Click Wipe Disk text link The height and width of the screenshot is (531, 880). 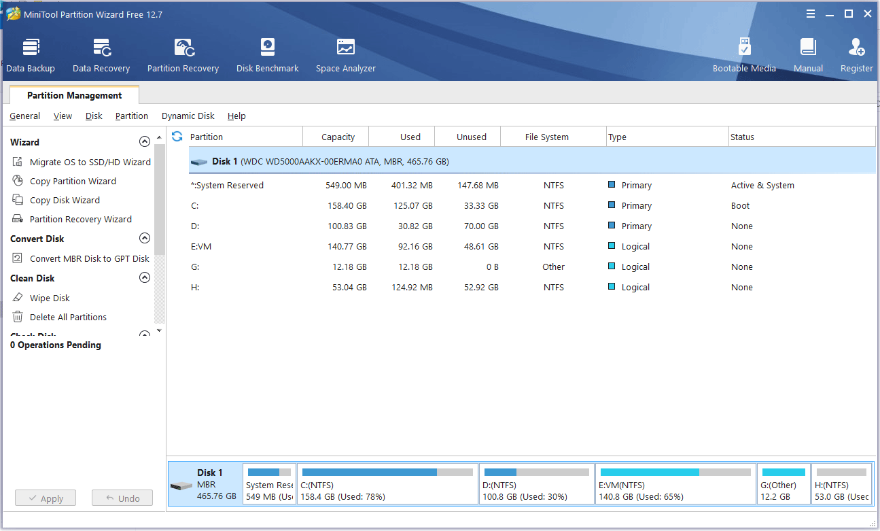coord(50,298)
